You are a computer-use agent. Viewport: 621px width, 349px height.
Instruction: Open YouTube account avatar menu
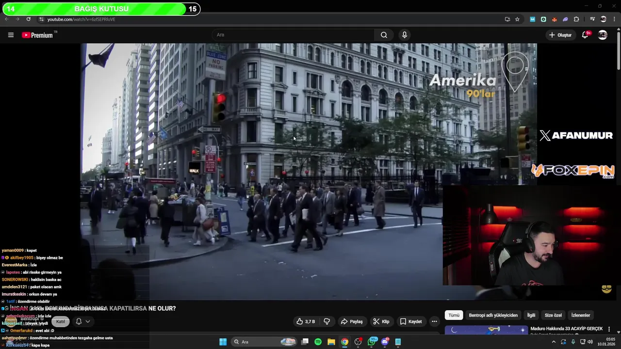pos(603,35)
